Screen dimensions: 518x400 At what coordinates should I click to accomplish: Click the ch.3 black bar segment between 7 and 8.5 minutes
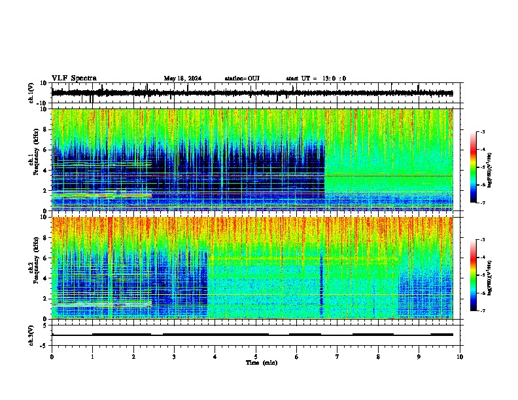[x=373, y=335]
